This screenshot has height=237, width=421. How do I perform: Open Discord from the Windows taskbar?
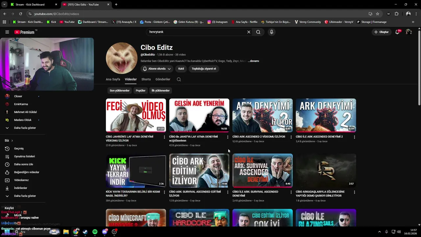(x=105, y=232)
